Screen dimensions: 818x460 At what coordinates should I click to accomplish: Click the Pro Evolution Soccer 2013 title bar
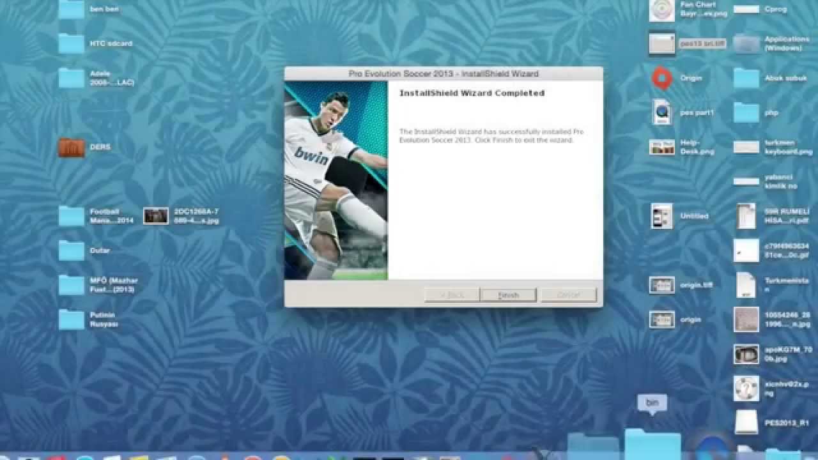444,73
